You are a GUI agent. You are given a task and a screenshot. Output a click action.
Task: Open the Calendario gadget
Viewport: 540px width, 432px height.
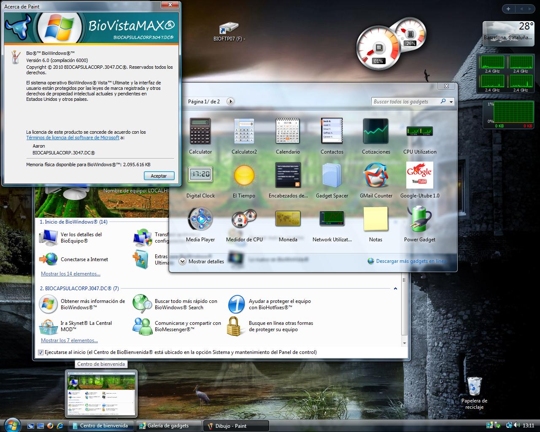point(288,131)
